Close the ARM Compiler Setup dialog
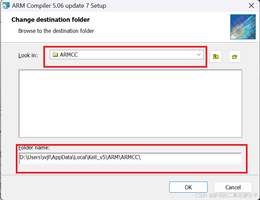 pyautogui.click(x=251, y=6)
